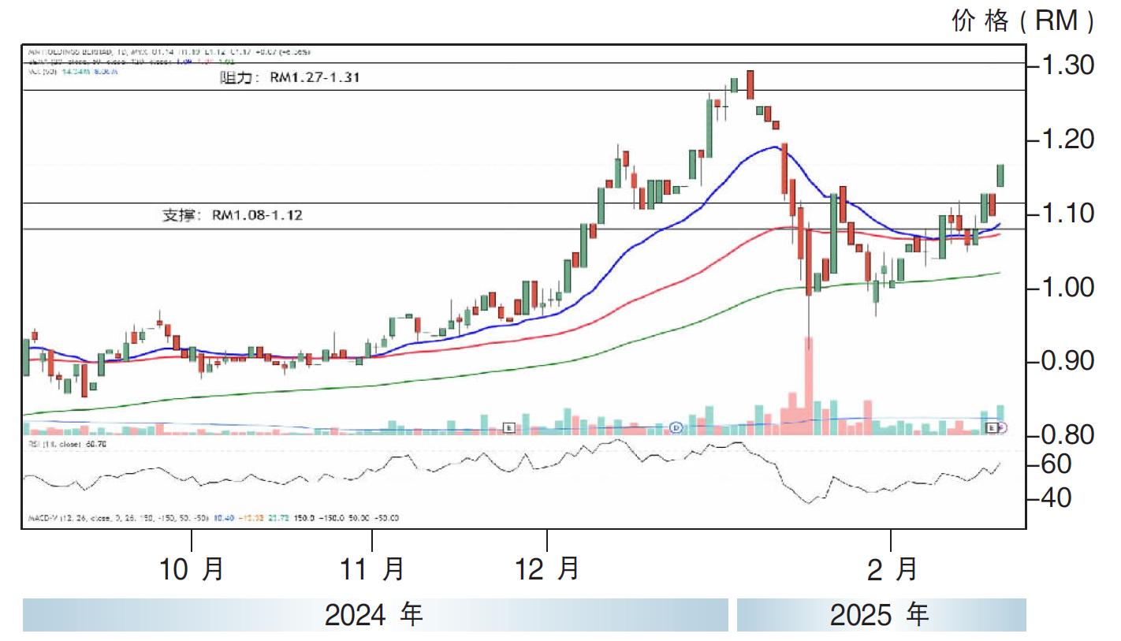This screenshot has width=1121, height=641.
Task: Click the blue 'D' dividend marker
Action: tap(676, 427)
